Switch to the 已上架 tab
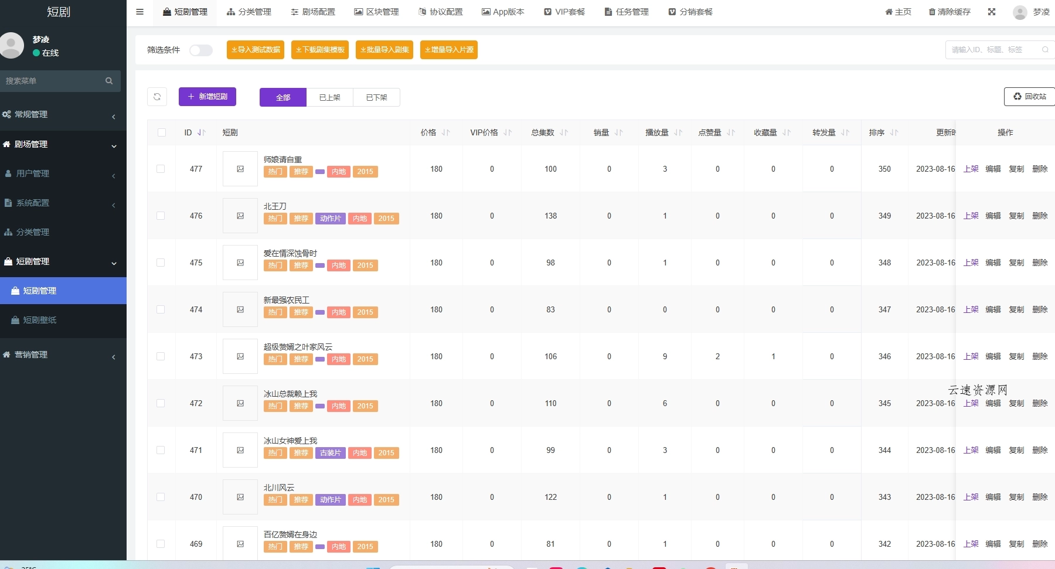This screenshot has height=569, width=1055. pos(329,97)
